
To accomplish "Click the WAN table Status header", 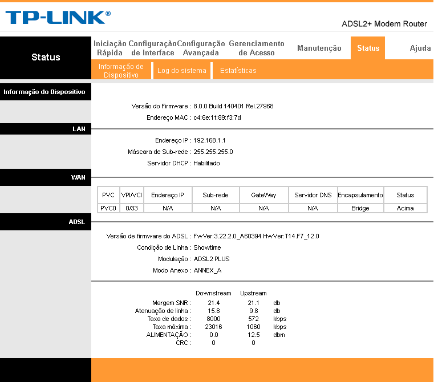I will click(405, 195).
